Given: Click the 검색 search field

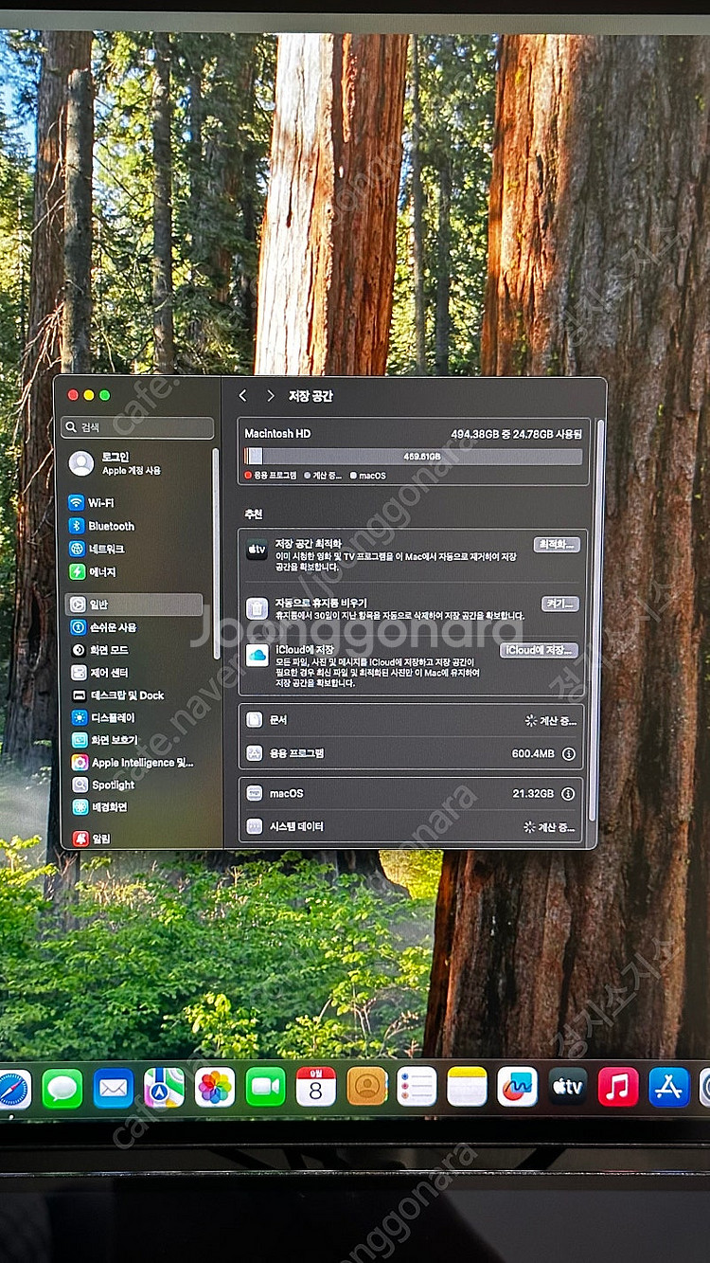Looking at the screenshot, I should pos(138,427).
